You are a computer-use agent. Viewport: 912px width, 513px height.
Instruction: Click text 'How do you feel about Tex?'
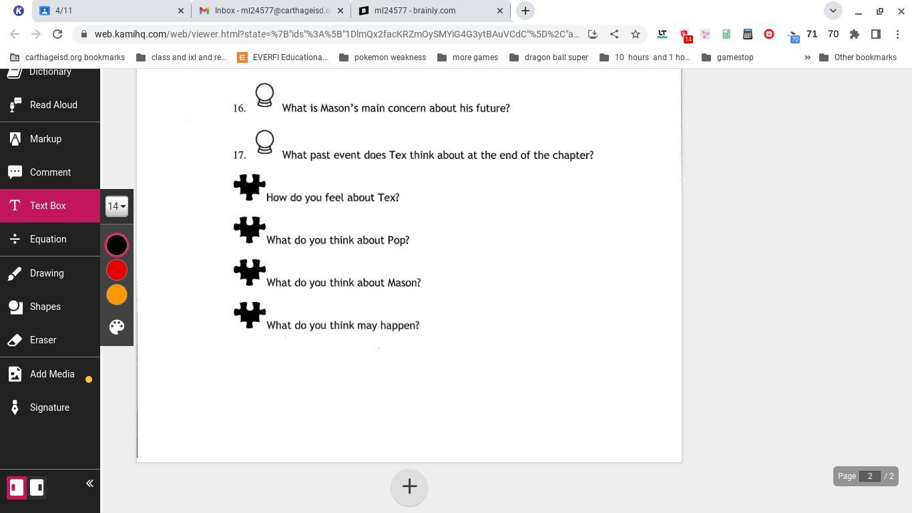[x=332, y=198]
